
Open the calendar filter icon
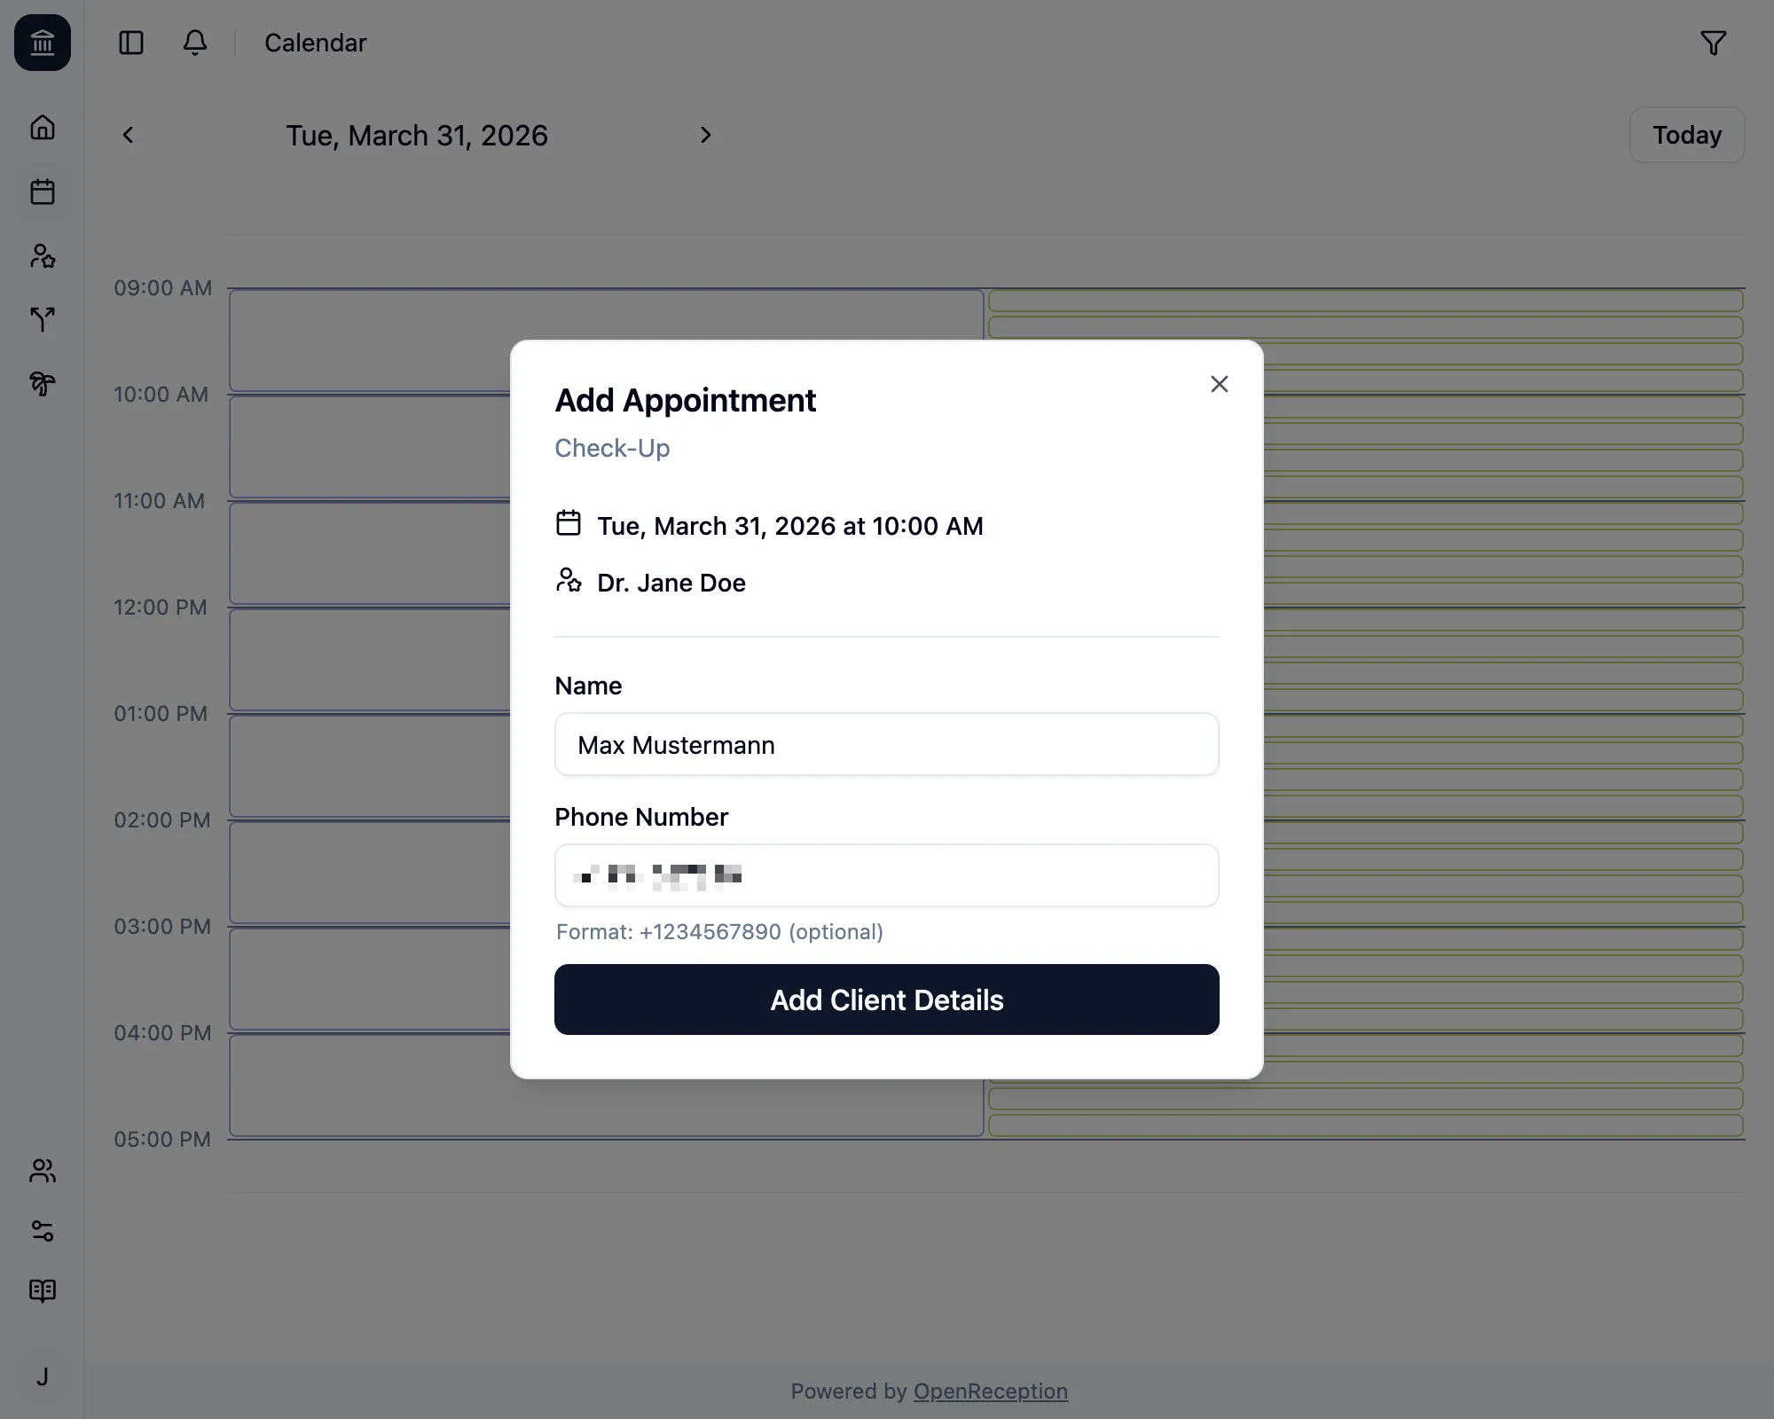(x=1714, y=43)
